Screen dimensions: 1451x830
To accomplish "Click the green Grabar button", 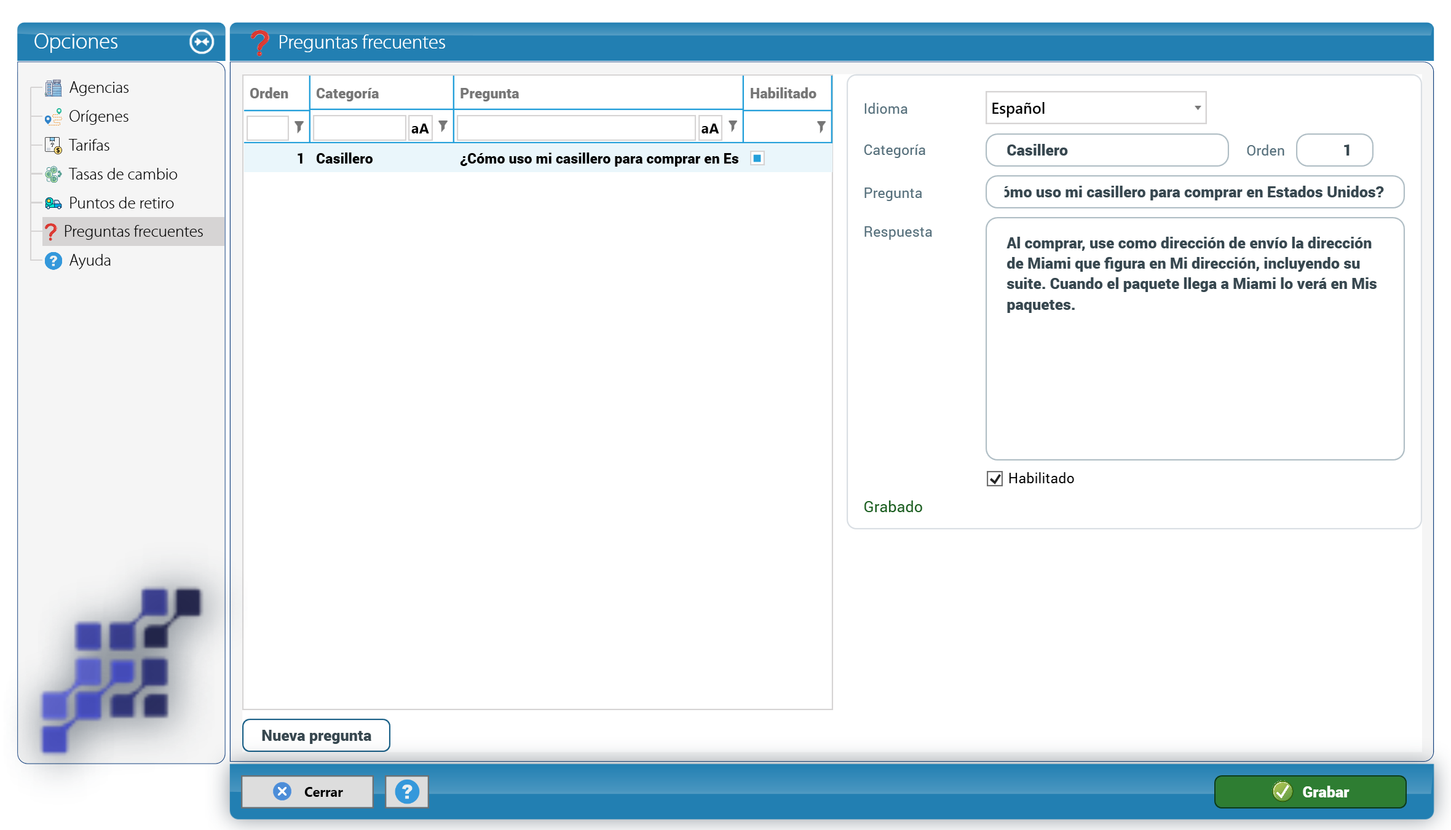I will tap(1310, 792).
